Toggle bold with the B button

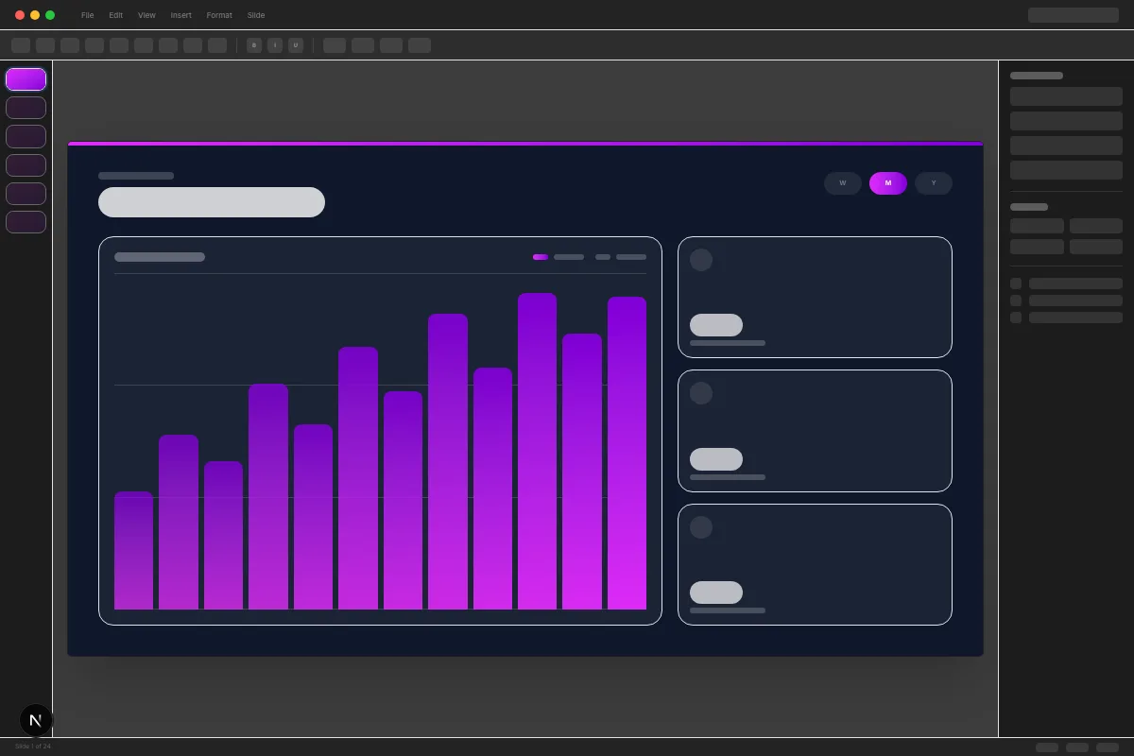(x=254, y=45)
